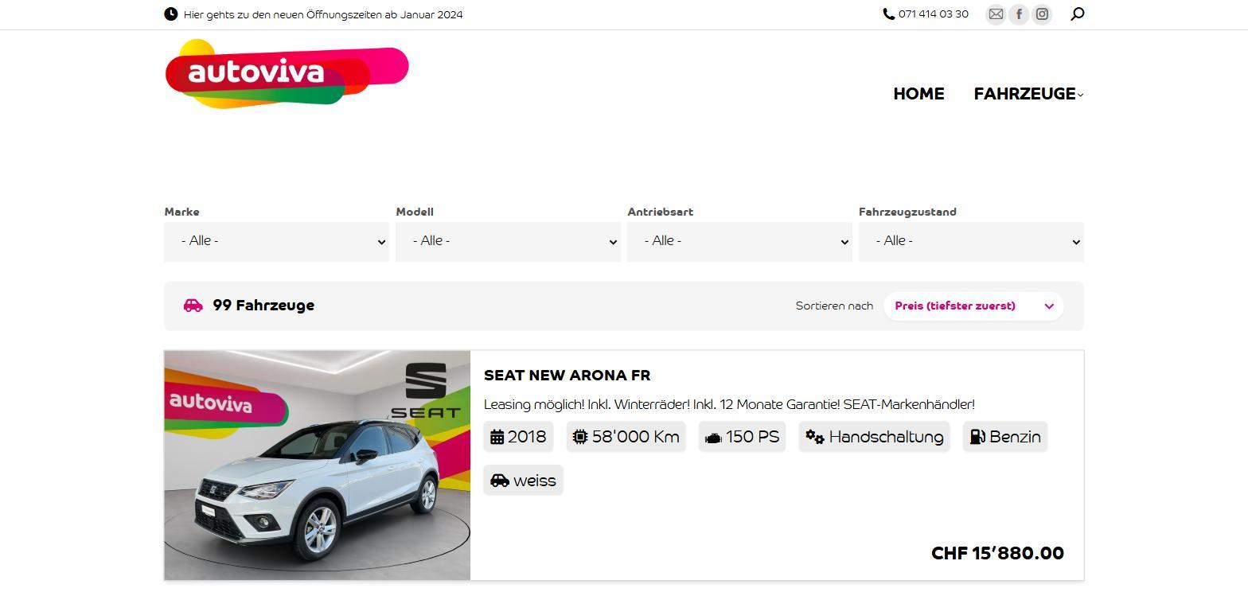This screenshot has width=1248, height=592.
Task: Visit the Facebook page icon
Action: [1019, 14]
